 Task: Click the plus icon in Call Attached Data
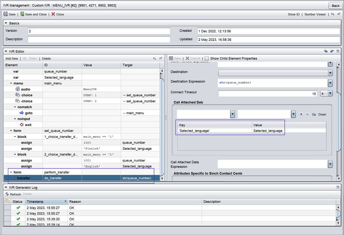pyautogui.click(x=301, y=114)
